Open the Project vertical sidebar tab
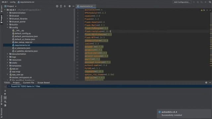 (x=1, y=19)
